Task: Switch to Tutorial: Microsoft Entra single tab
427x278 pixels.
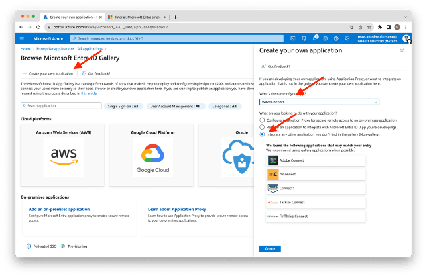Action: pos(137,17)
